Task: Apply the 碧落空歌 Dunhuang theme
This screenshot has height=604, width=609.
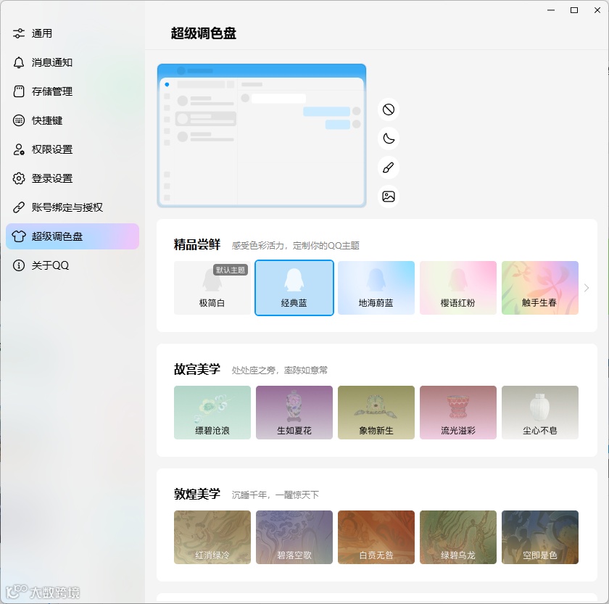Action: click(x=294, y=537)
